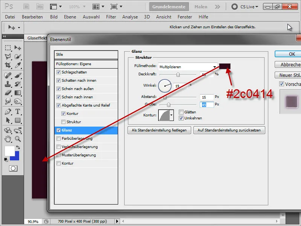Image resolution: width=301 pixels, height=226 pixels.
Task: Select the Path Selection tool
Action: 8,120
